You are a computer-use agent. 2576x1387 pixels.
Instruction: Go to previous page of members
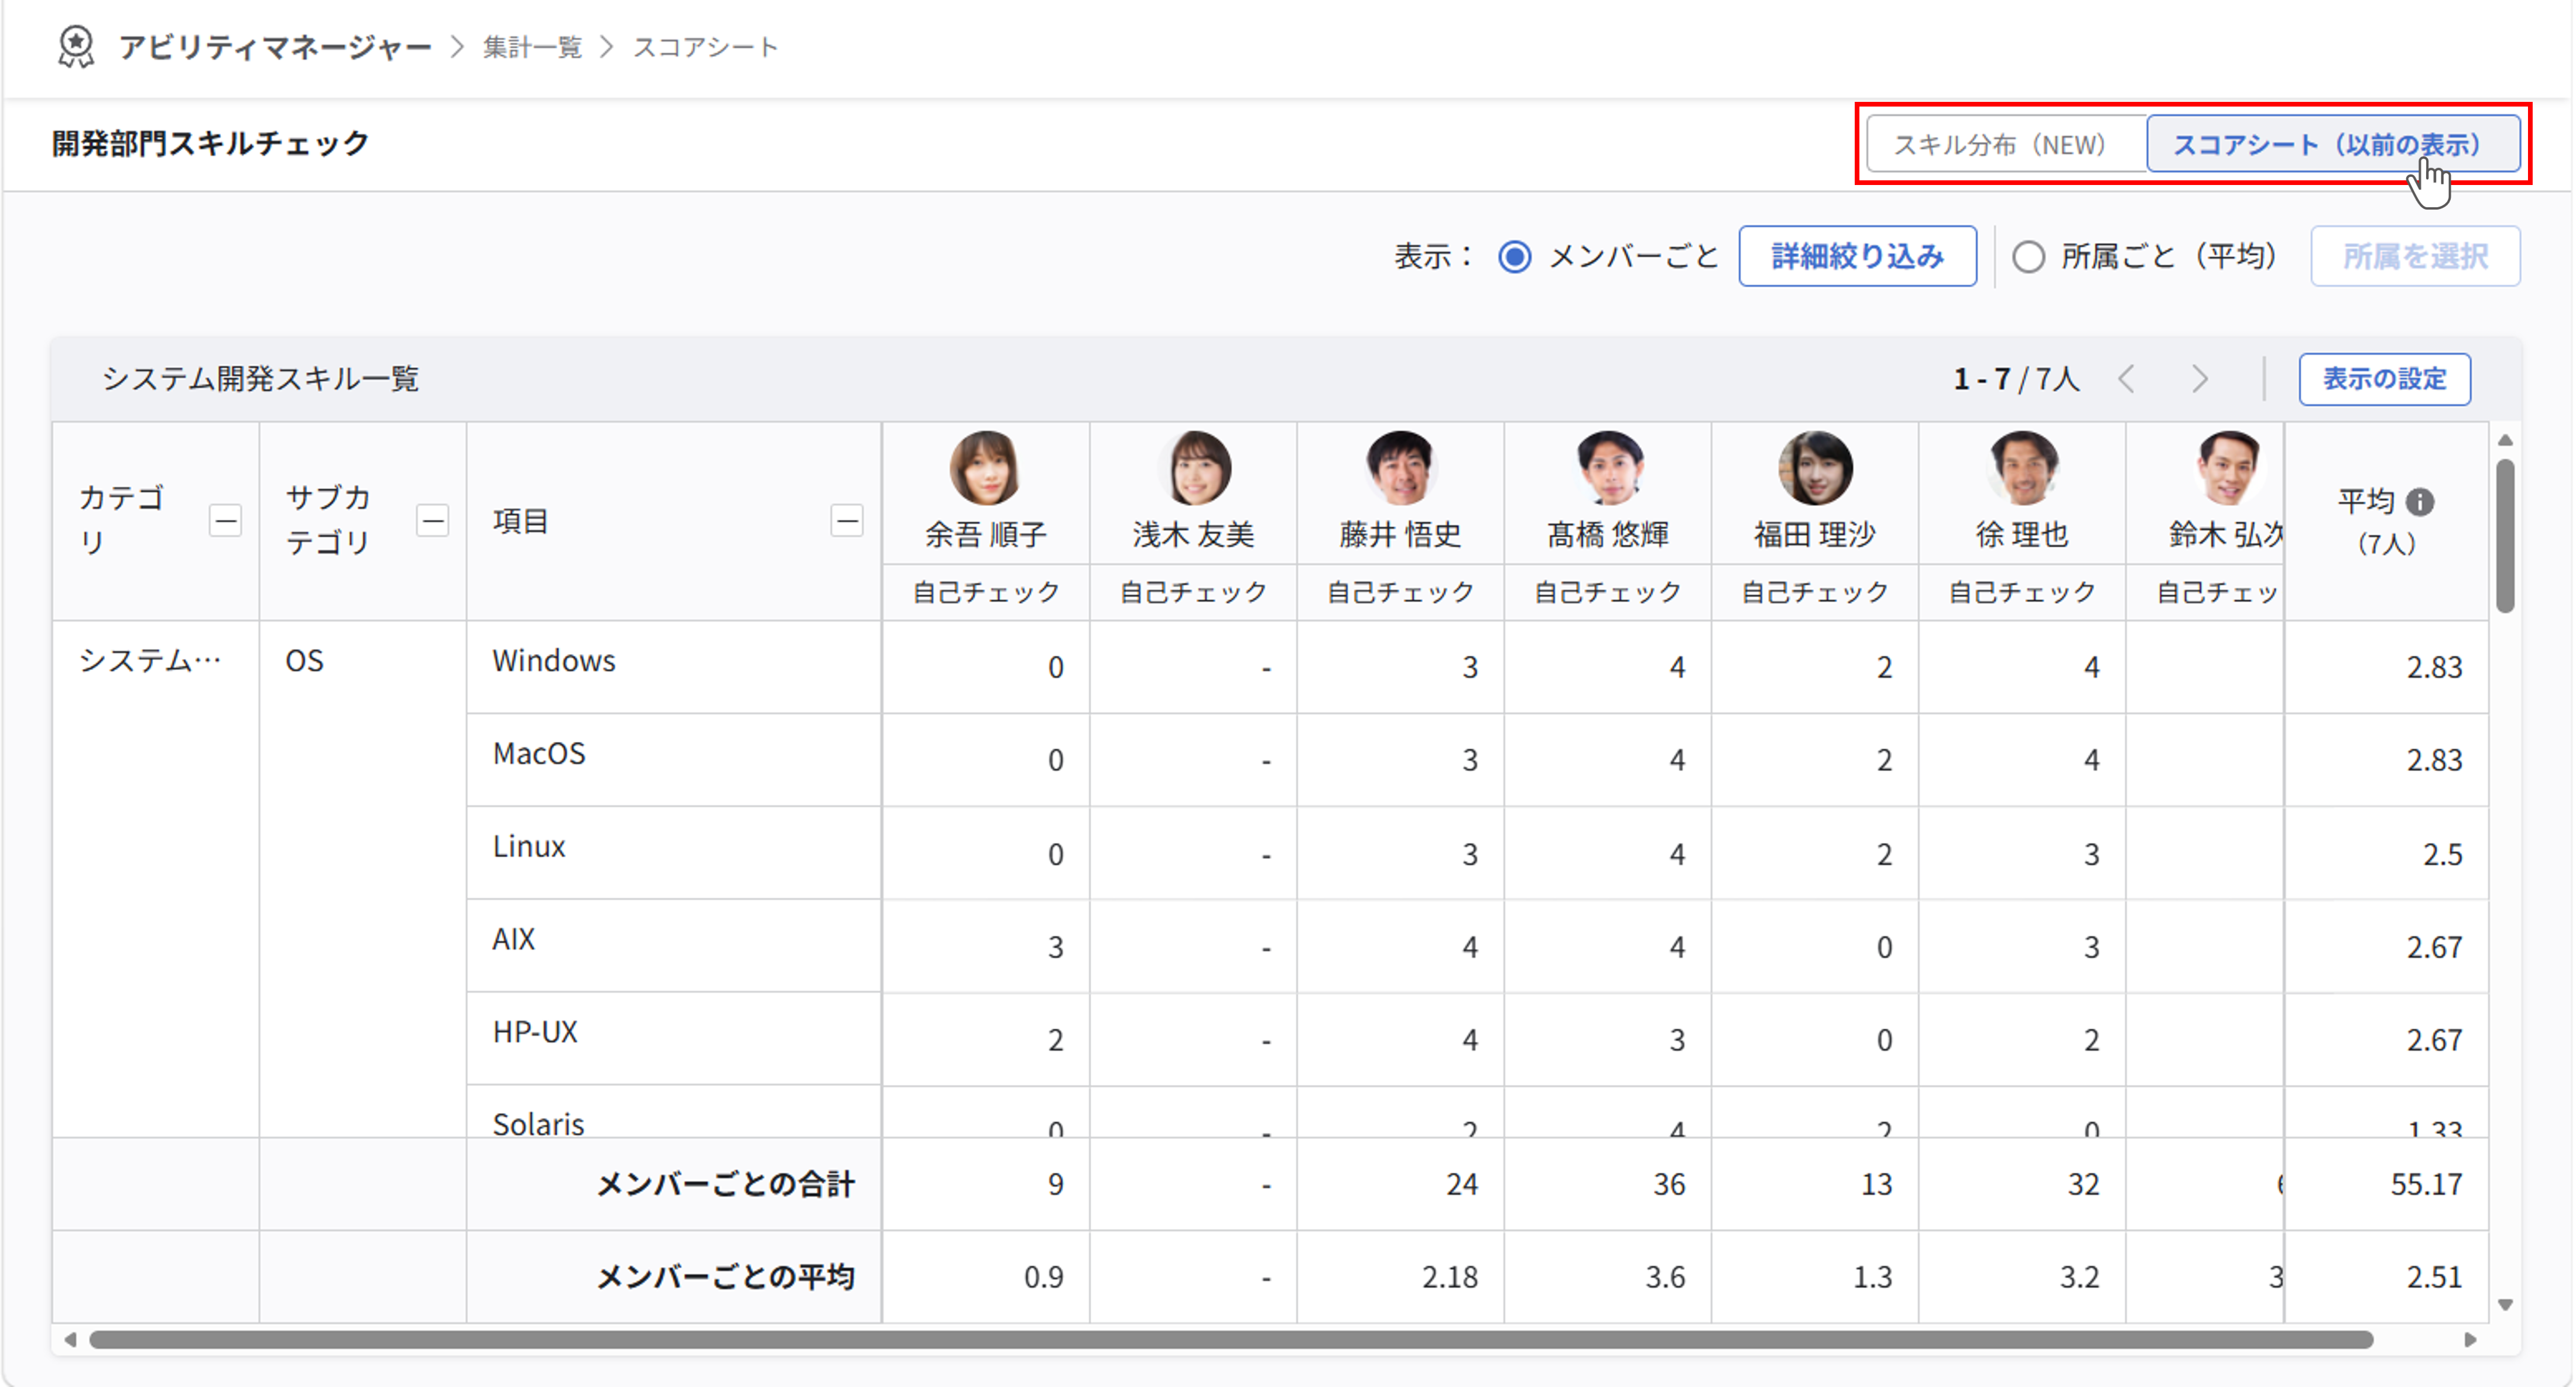2127,379
